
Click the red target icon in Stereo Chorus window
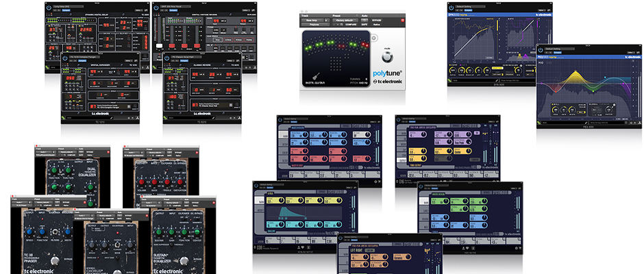[147, 216]
